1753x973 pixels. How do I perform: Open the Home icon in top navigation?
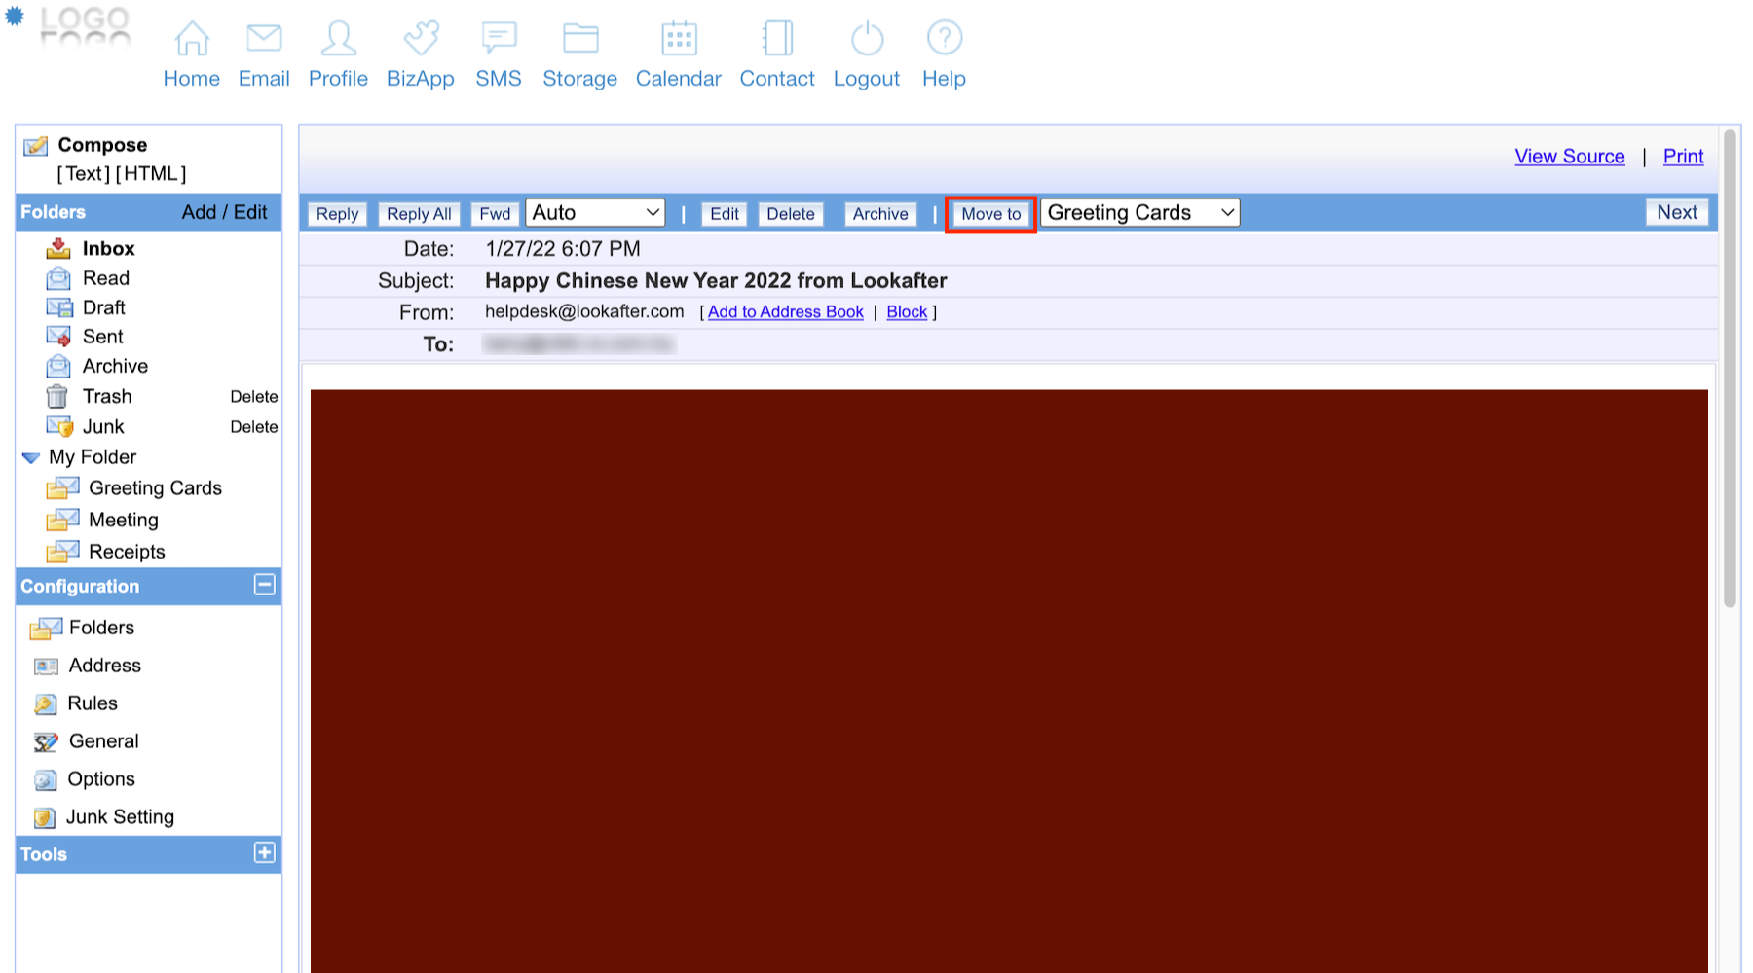(191, 39)
